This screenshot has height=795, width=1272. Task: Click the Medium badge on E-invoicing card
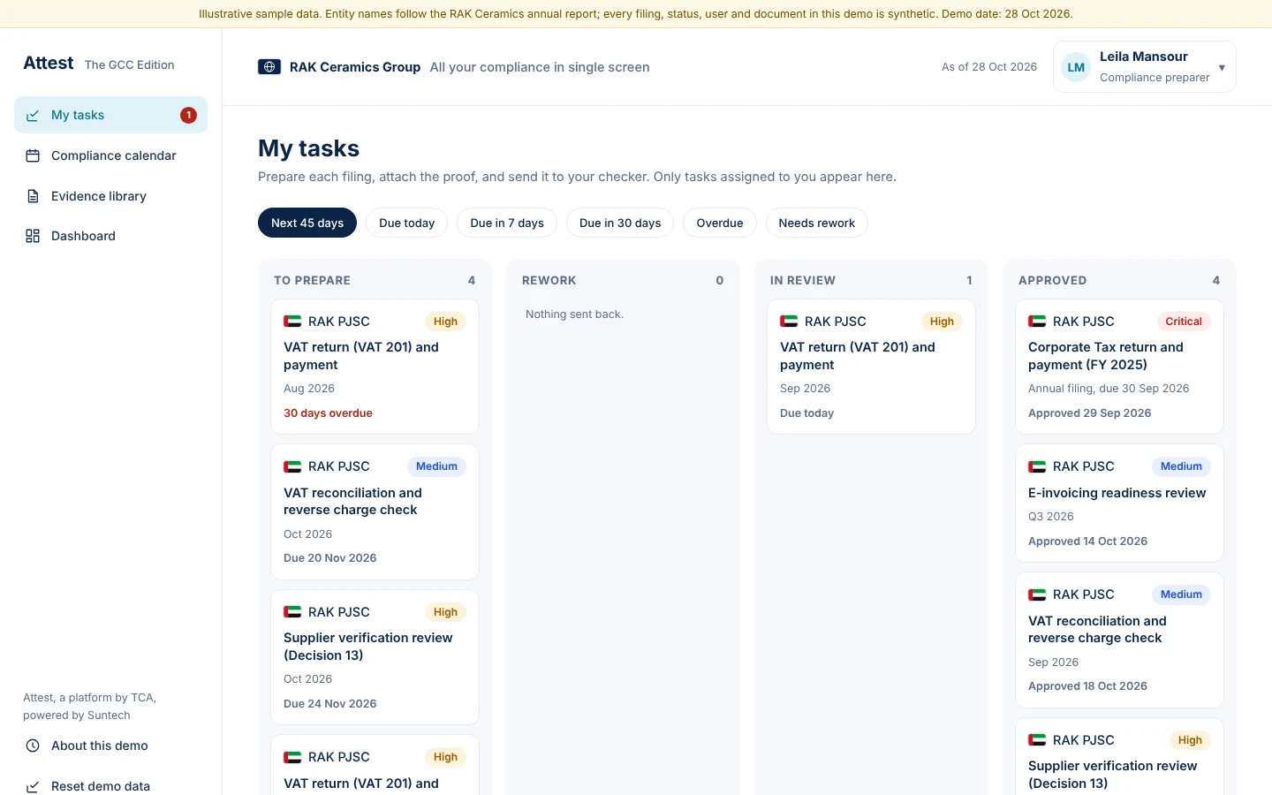1181,466
